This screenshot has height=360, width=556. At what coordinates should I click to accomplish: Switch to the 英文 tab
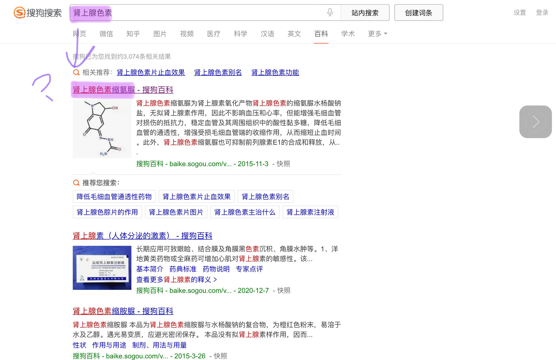[x=294, y=34]
